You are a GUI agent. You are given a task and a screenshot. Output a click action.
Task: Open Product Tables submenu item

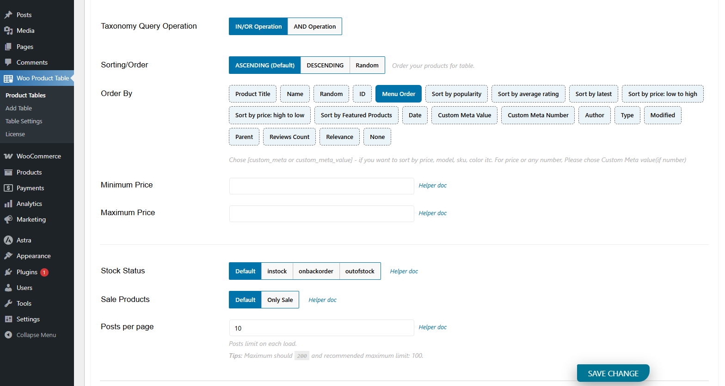25,95
